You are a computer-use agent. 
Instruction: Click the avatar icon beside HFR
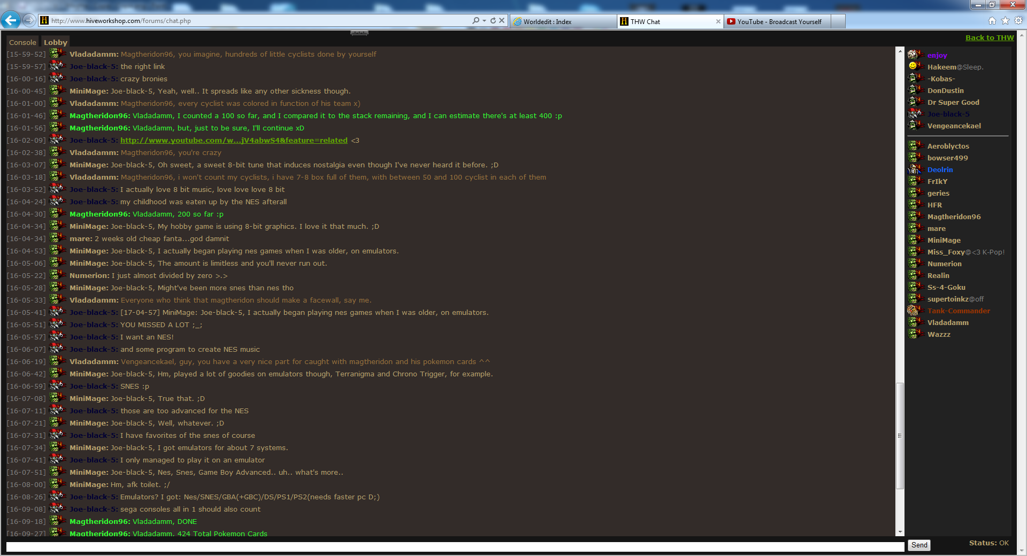point(916,204)
